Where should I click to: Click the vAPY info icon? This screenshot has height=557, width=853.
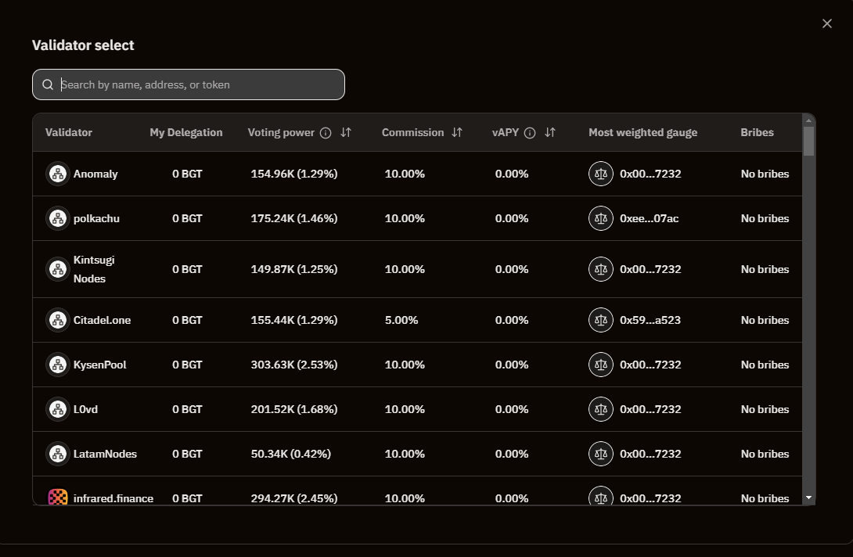530,133
